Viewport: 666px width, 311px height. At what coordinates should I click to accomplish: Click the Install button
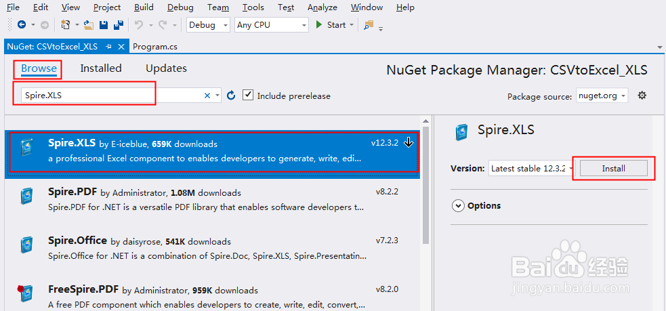pos(614,168)
